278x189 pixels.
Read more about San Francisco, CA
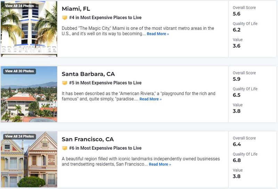pos(160,164)
